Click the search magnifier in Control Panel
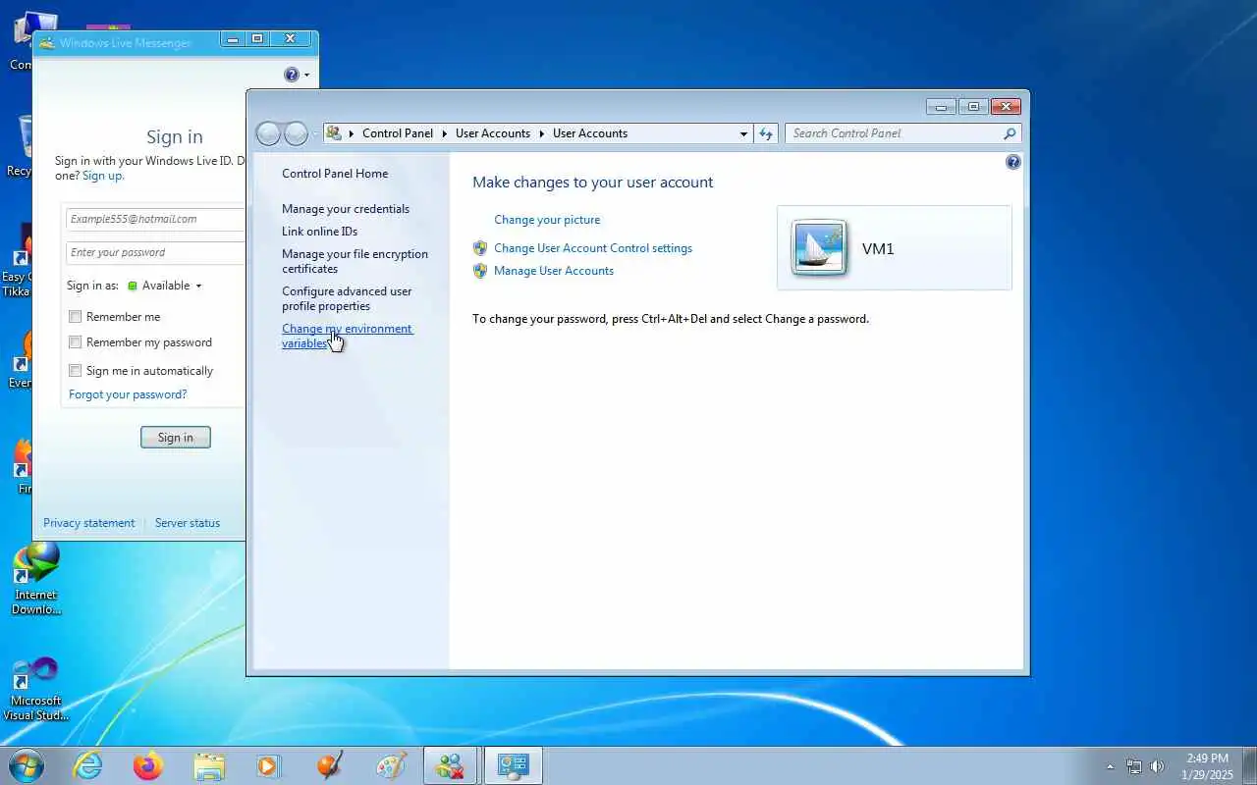The width and height of the screenshot is (1257, 785). click(x=1009, y=133)
